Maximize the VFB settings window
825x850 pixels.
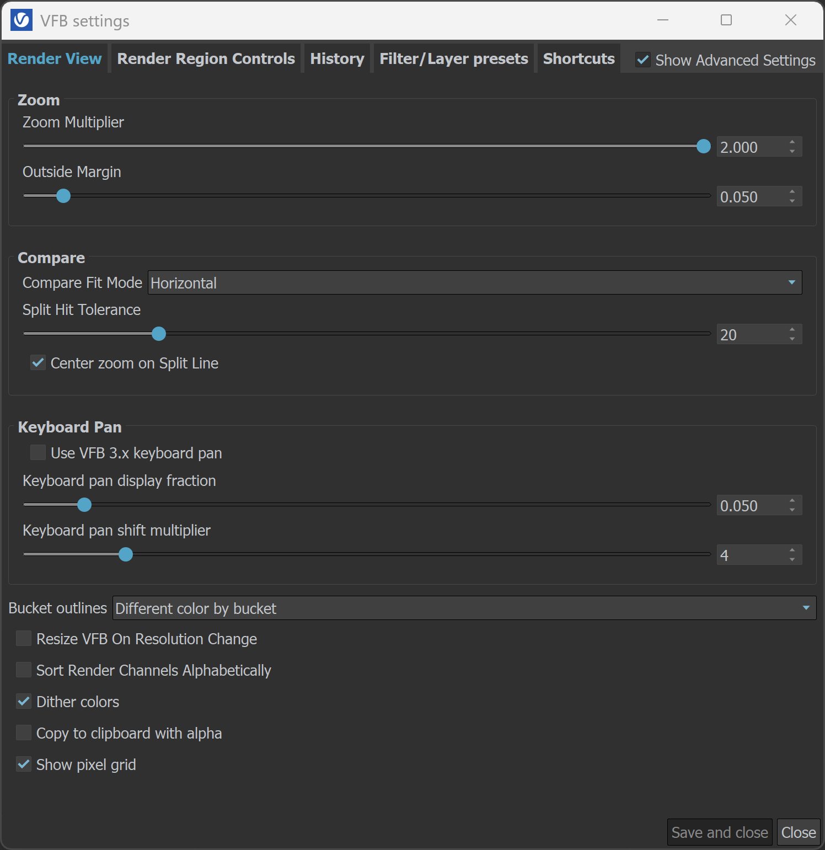pyautogui.click(x=726, y=20)
